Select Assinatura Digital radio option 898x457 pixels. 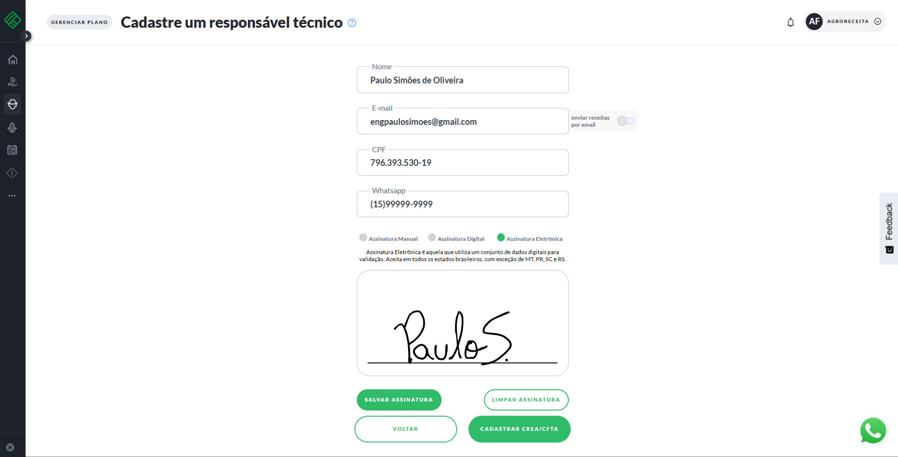(432, 238)
